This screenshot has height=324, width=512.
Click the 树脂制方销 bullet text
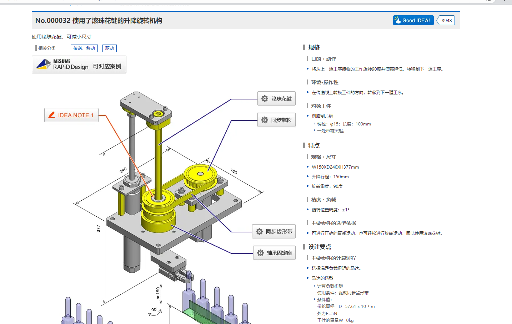(x=322, y=116)
